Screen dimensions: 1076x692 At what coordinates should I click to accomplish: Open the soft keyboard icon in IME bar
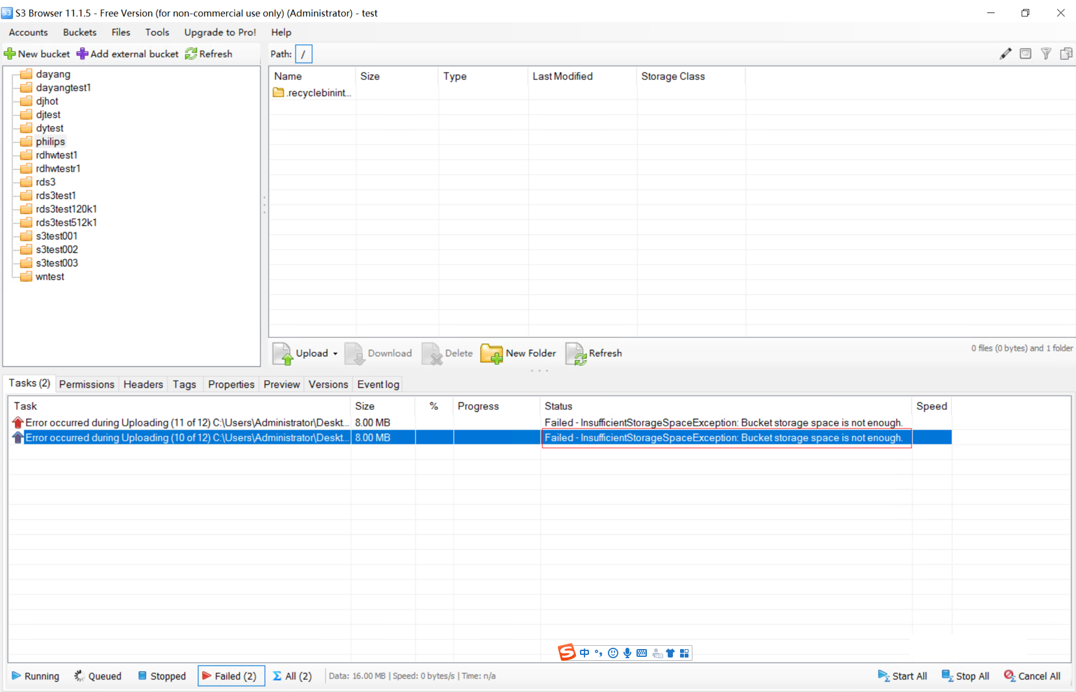coord(642,653)
